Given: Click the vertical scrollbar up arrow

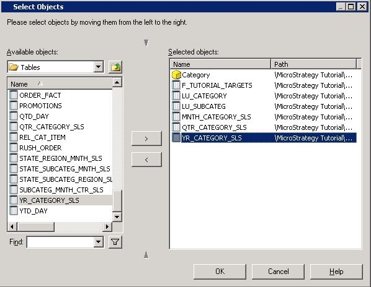Looking at the screenshot, I should pos(117,82).
